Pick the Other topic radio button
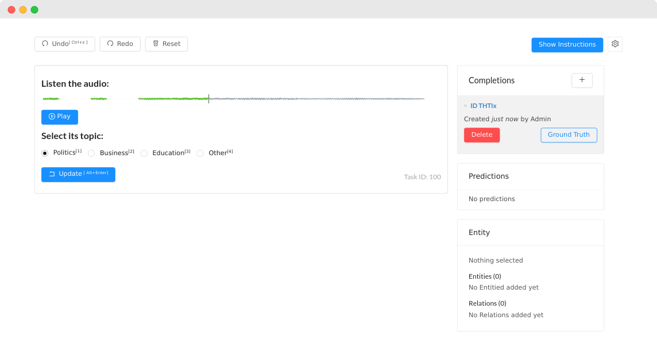657x339 pixels. 200,153
